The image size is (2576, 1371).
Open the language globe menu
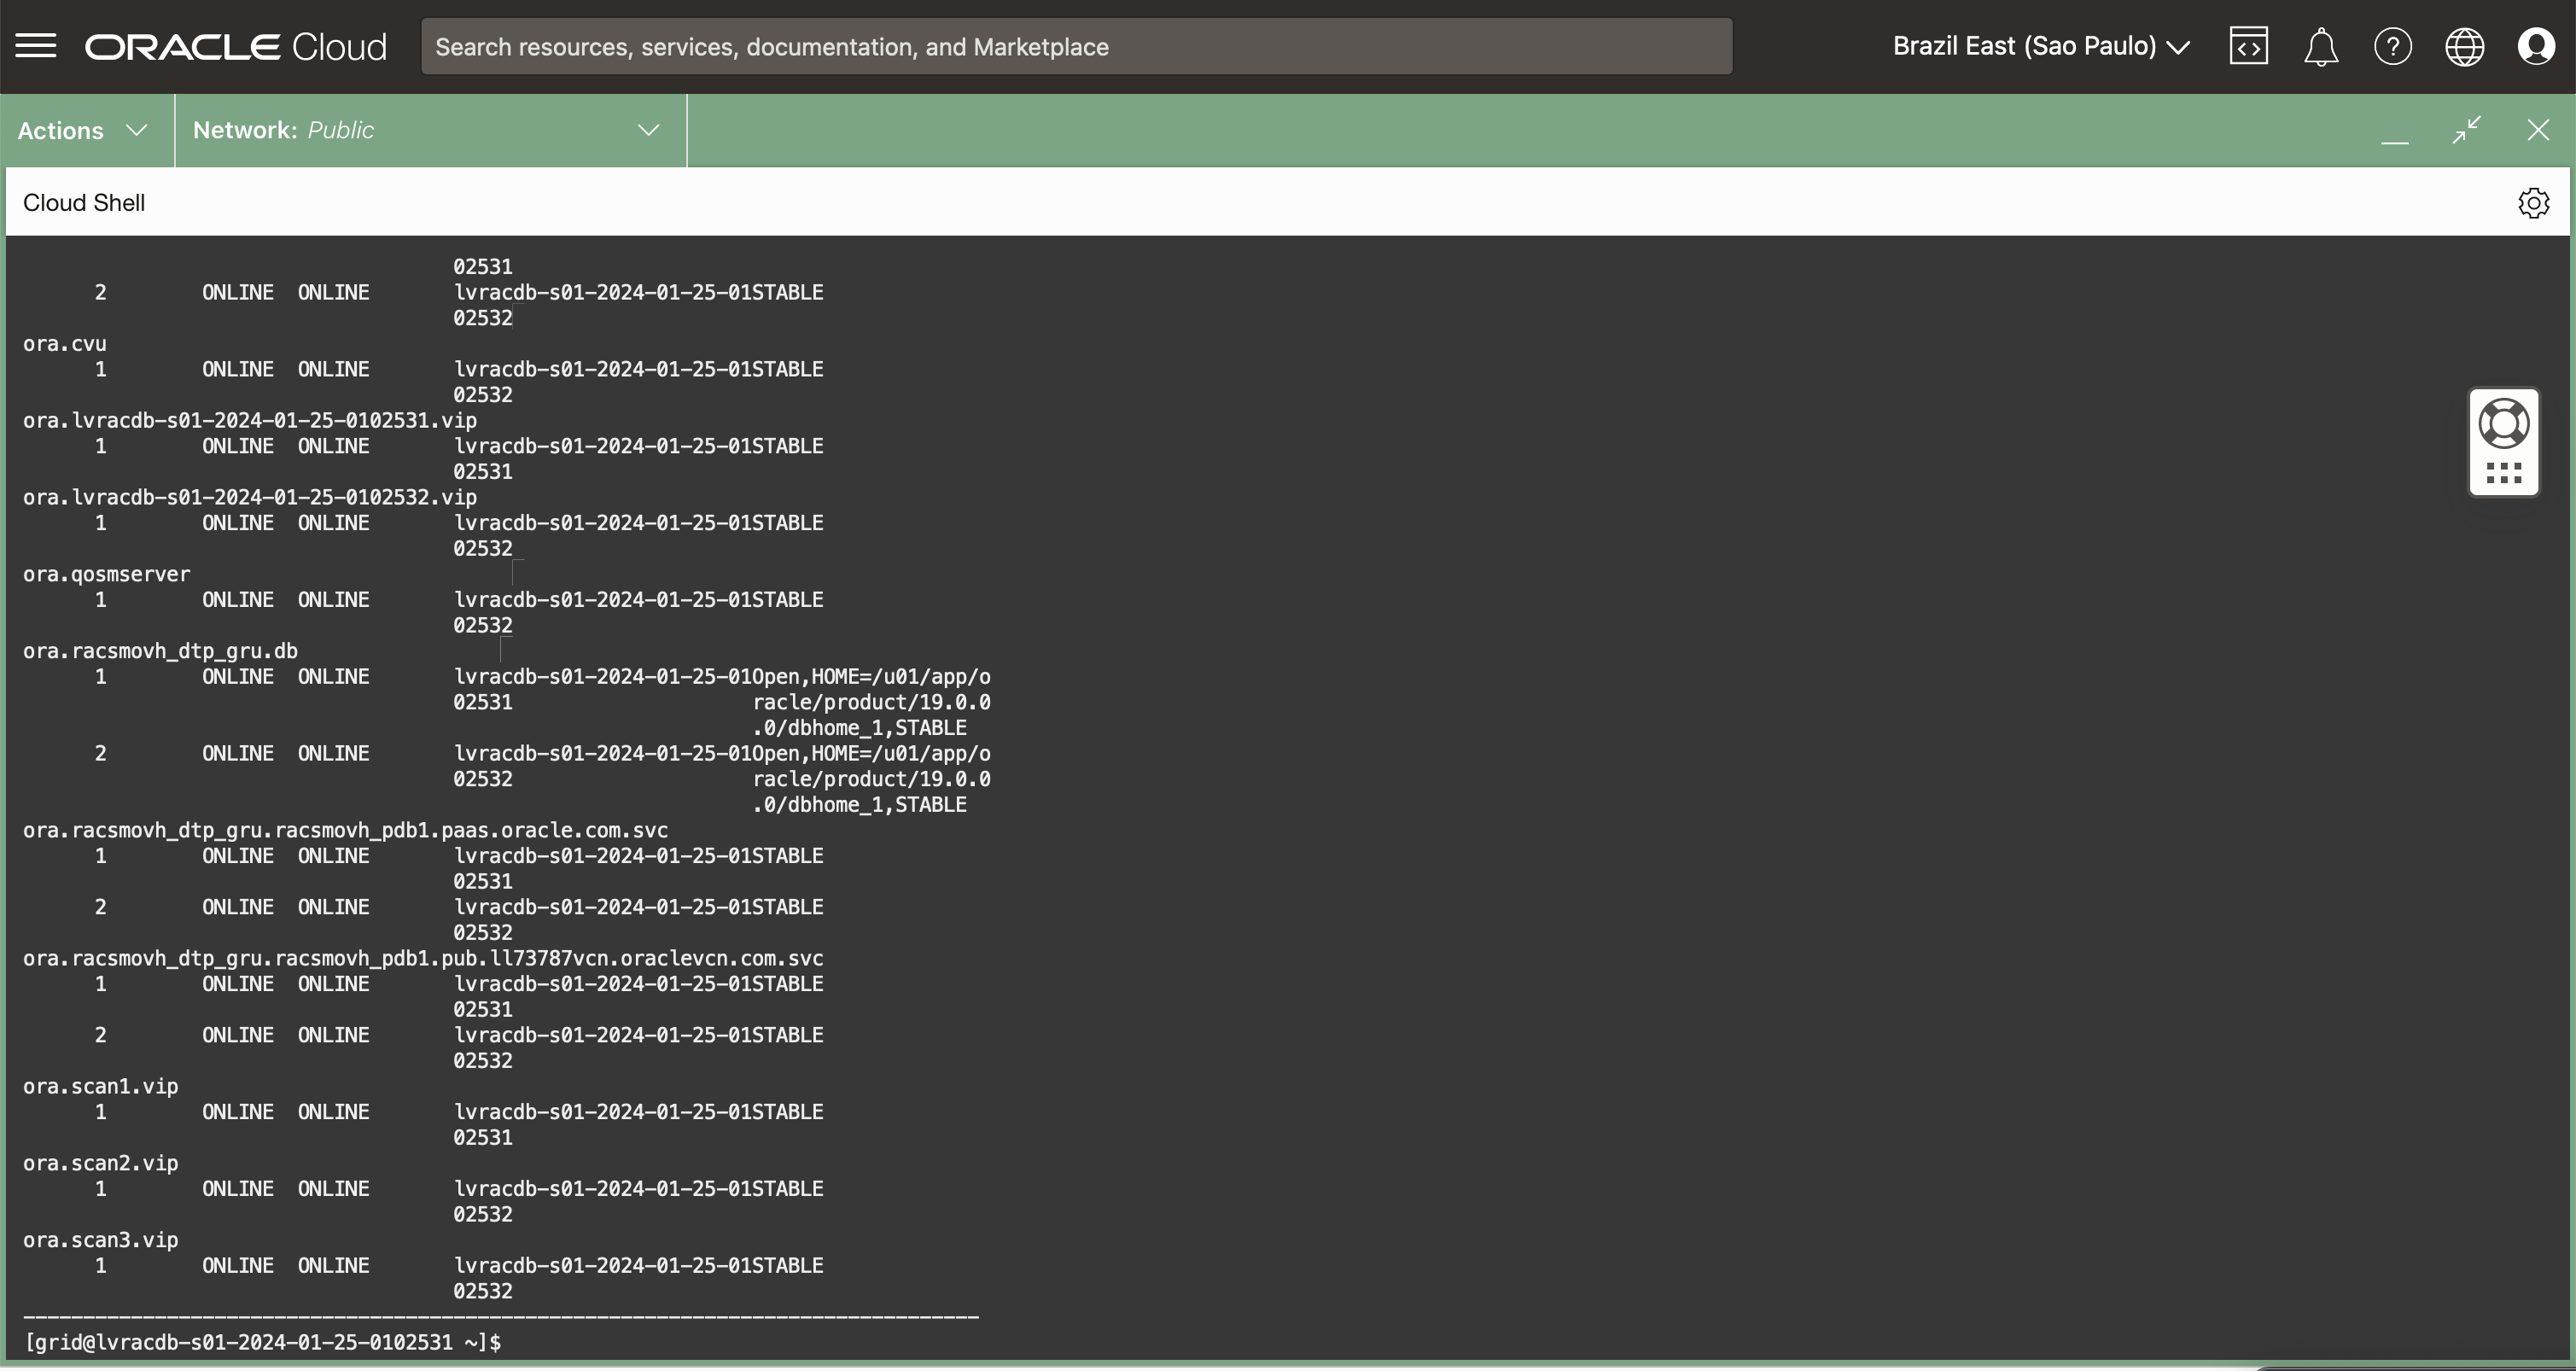(x=2464, y=47)
